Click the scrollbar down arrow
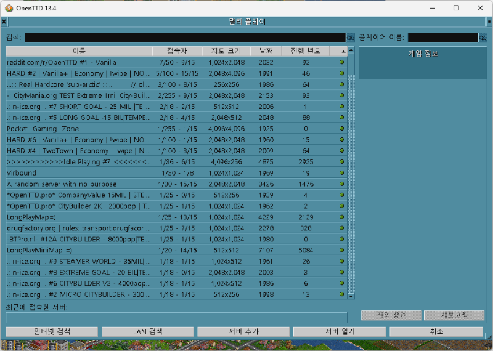Viewport: 493px width, 351px height. pyautogui.click(x=351, y=296)
